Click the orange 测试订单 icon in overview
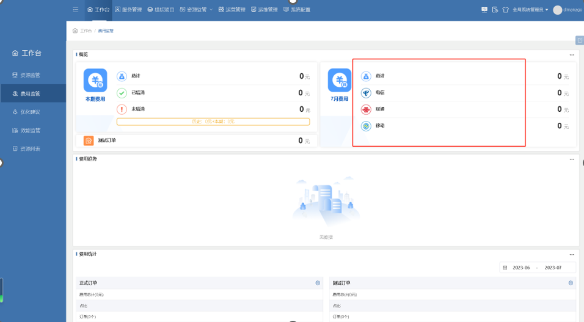Viewport: 584px width, 322px height. (89, 141)
